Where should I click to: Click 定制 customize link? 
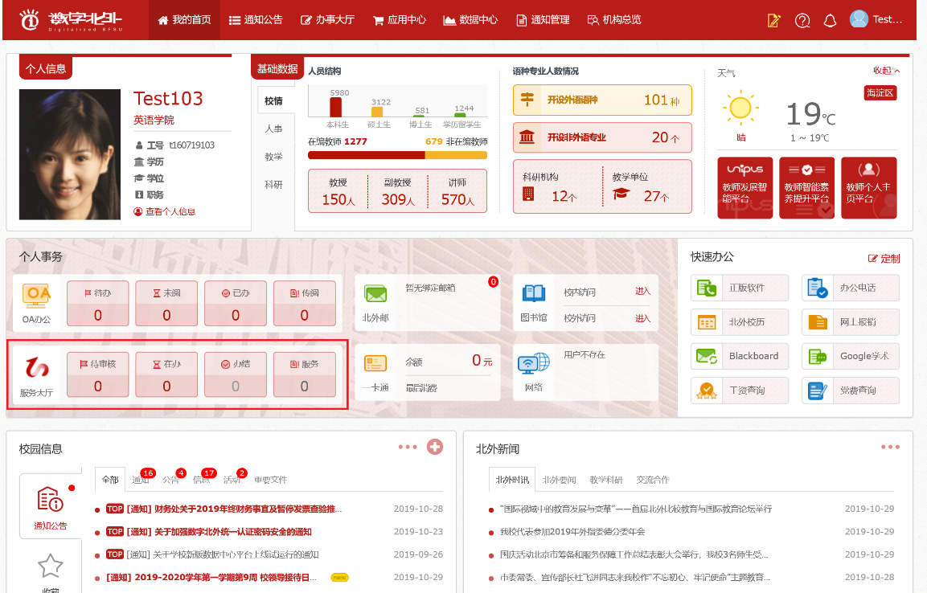[884, 258]
